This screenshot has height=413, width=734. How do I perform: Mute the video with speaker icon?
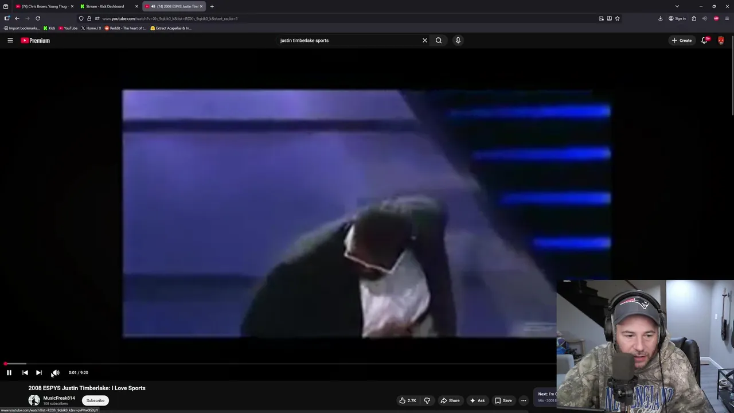click(x=56, y=372)
